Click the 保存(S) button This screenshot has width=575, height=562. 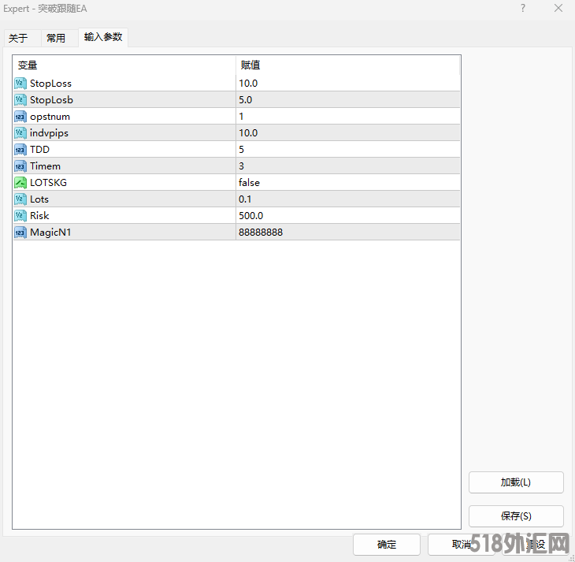(516, 516)
